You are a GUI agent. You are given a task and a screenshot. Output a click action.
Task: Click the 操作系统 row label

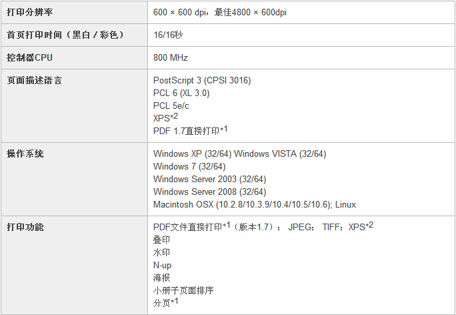25,154
